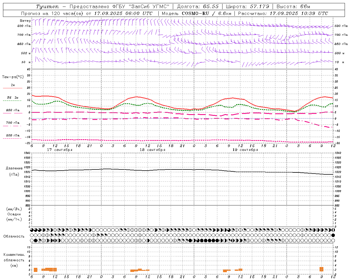Image resolution: width=349 pixels, height=279 pixels.
Task: Click the Tyumen location title
Action: coord(47,7)
